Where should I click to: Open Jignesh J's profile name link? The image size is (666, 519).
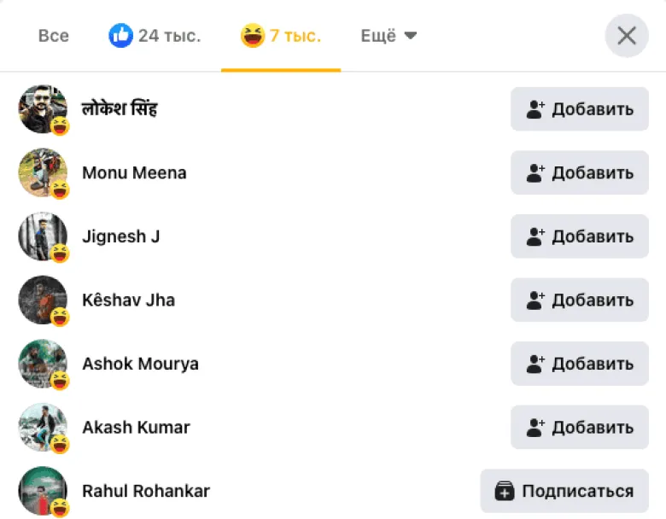120,236
